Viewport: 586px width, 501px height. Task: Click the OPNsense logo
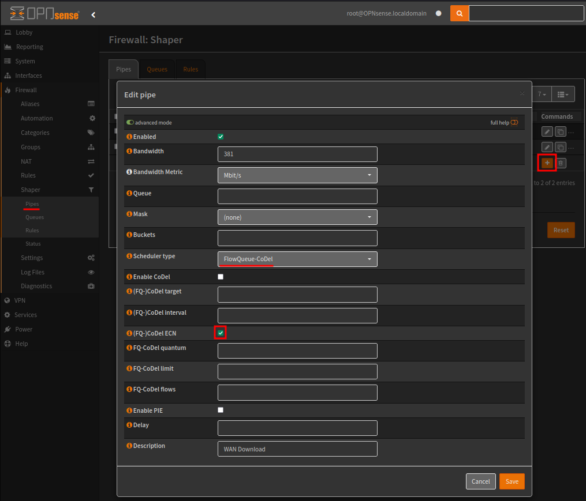pos(44,14)
